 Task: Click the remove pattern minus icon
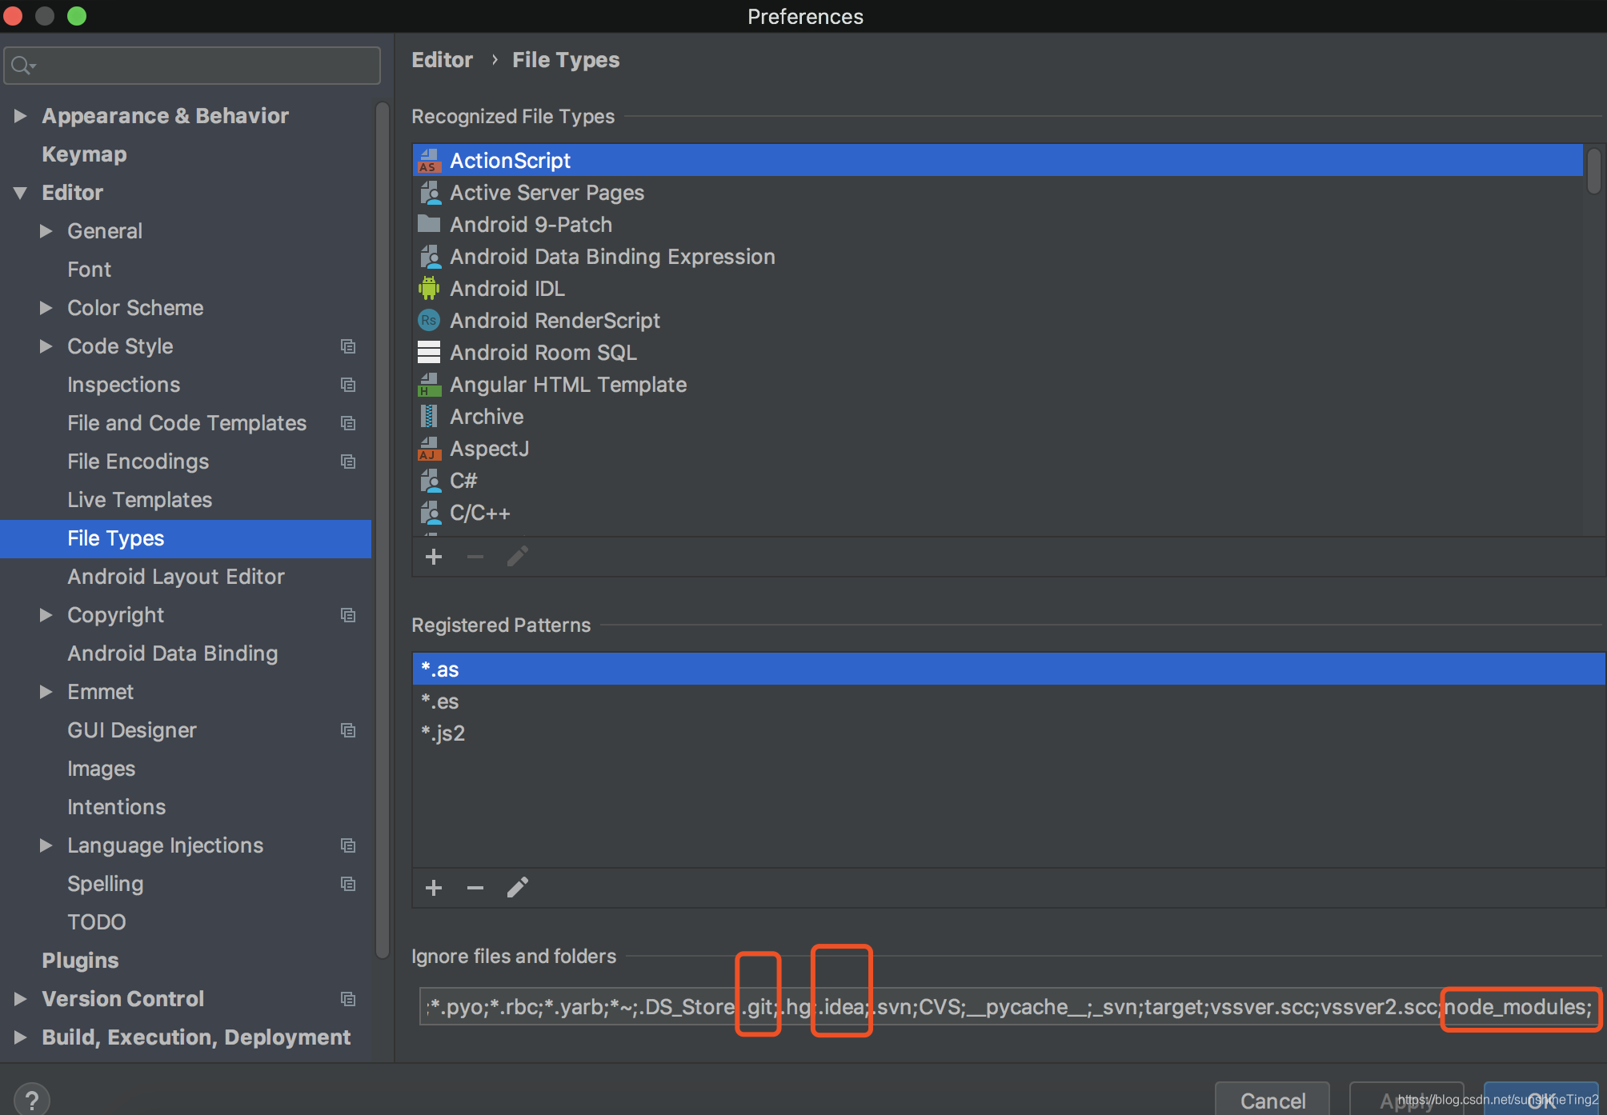(475, 888)
